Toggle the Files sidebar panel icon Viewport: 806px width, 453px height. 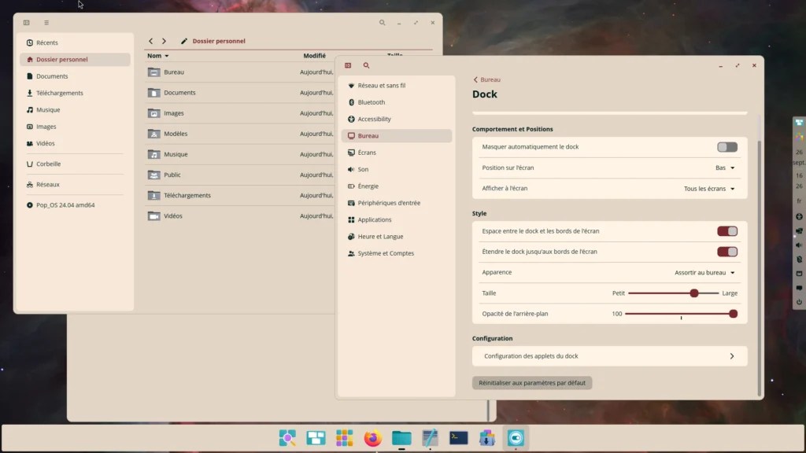(27, 23)
